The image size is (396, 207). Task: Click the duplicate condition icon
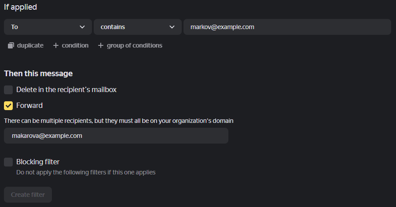(11, 45)
